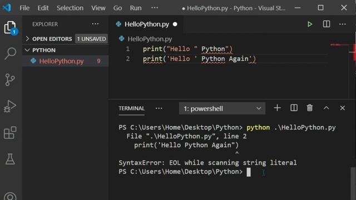Click the 'Hello ' Python Again' code line
The width and height of the screenshot is (356, 200).
click(x=199, y=59)
